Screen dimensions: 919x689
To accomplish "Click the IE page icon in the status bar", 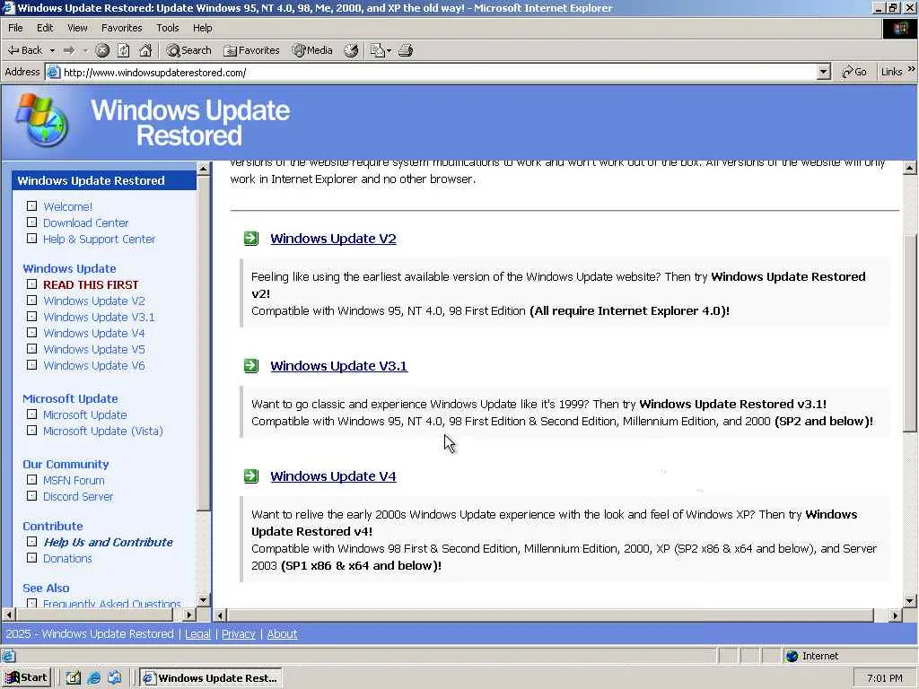I will 8,656.
